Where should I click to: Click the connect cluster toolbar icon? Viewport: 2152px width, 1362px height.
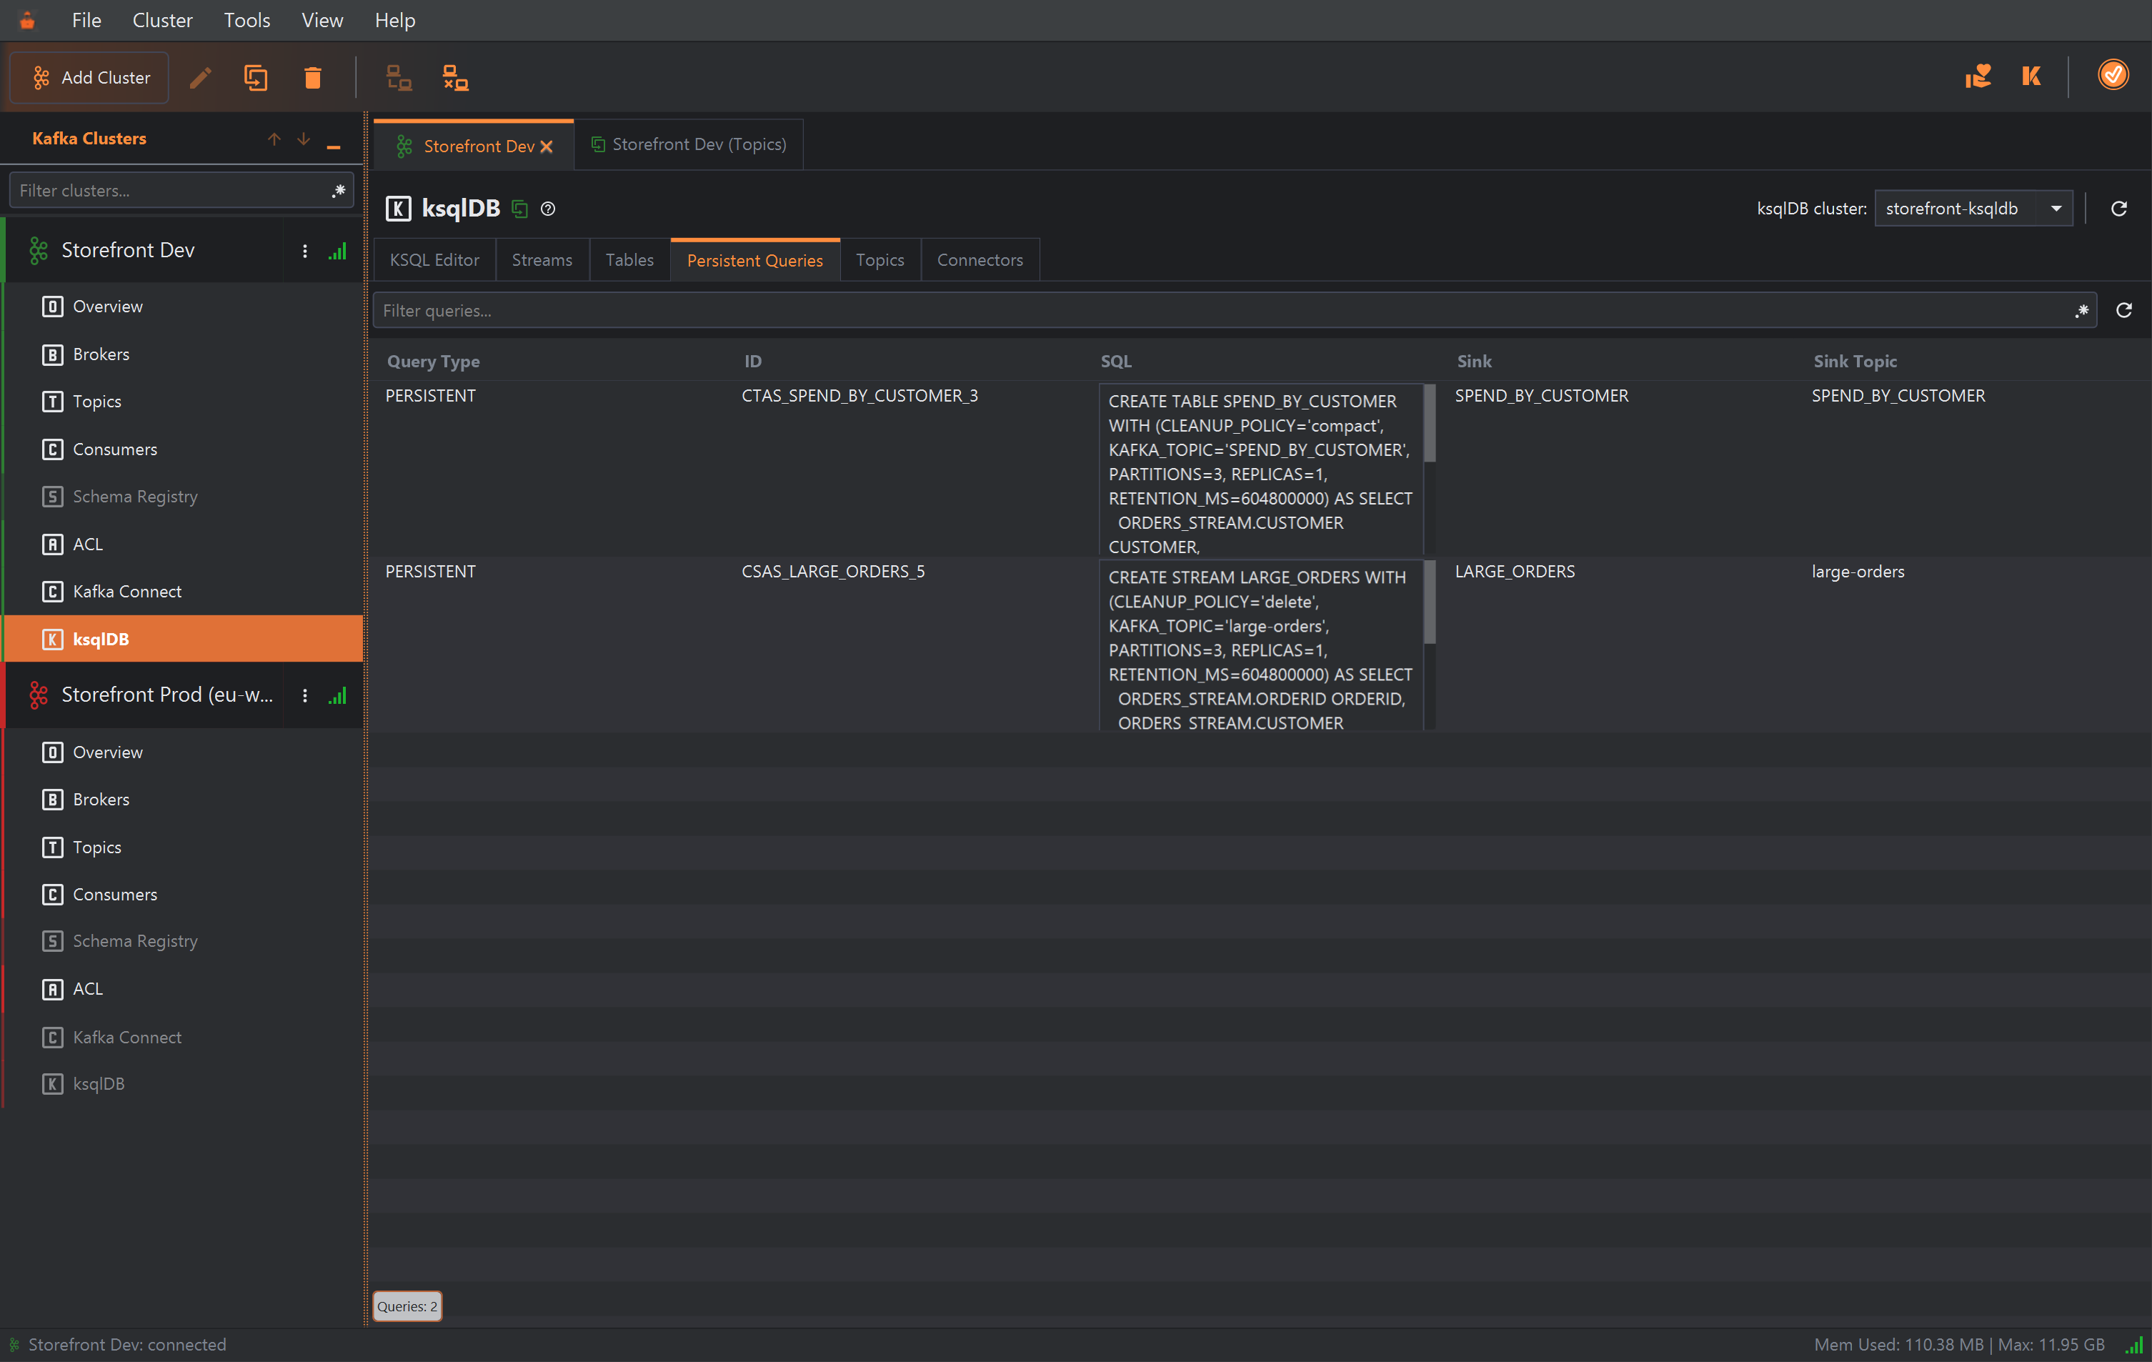399,78
